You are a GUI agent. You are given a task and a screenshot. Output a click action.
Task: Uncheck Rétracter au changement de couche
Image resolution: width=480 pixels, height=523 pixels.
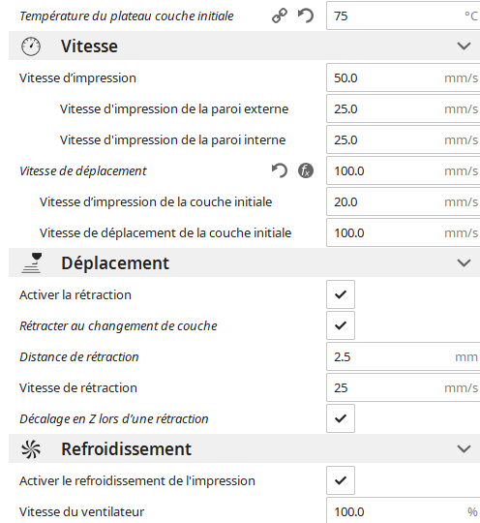click(341, 325)
